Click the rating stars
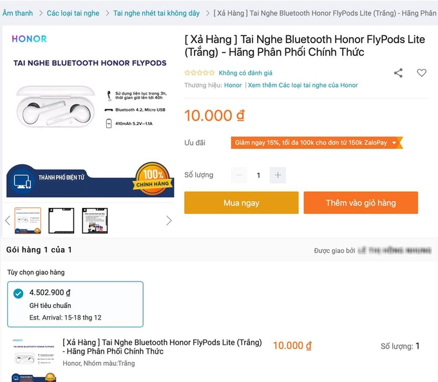 tap(199, 73)
